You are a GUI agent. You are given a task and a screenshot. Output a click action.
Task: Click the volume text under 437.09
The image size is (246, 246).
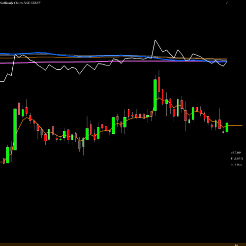point(237,159)
